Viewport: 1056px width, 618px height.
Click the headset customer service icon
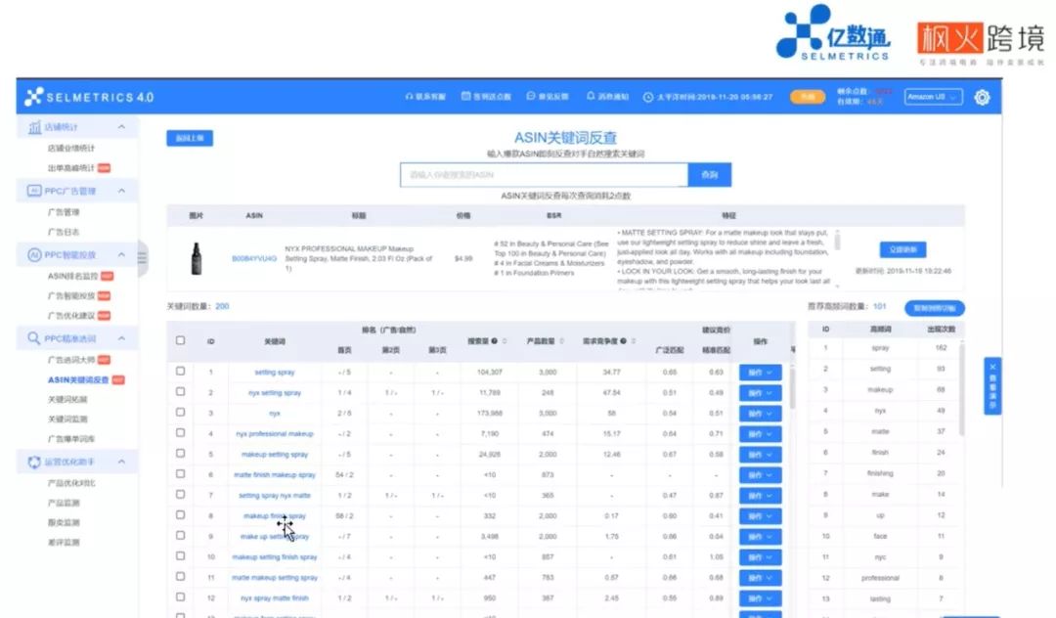[x=410, y=97]
